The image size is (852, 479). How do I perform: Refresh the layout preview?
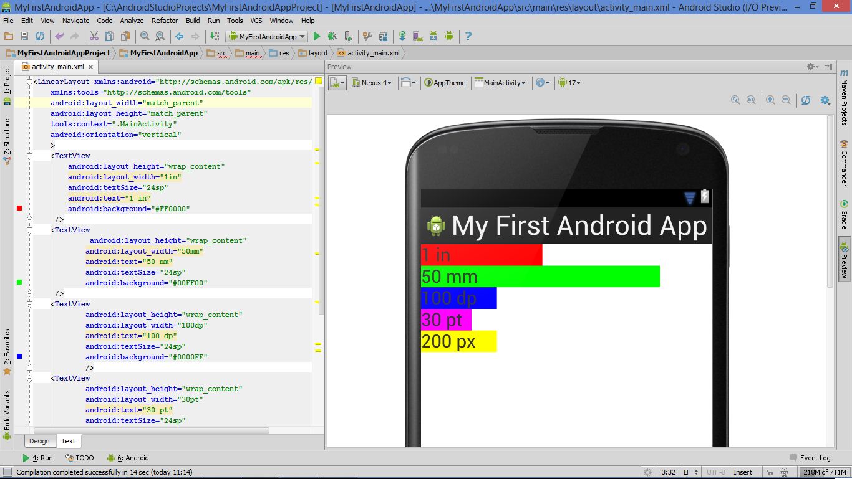(x=806, y=100)
